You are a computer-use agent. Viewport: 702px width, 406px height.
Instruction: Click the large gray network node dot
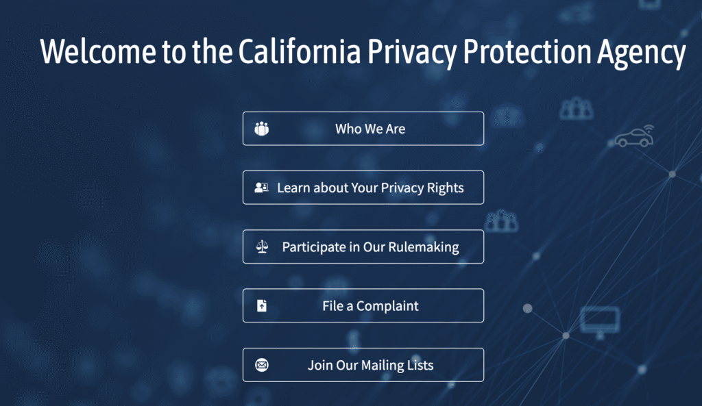tap(527, 307)
